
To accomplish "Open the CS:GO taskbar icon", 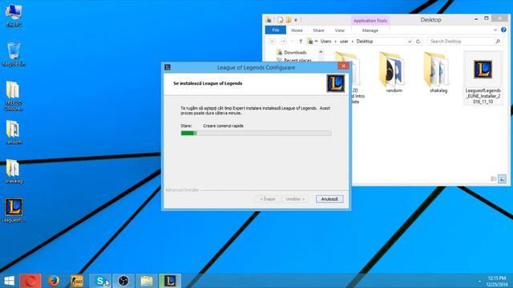I will 77,281.
